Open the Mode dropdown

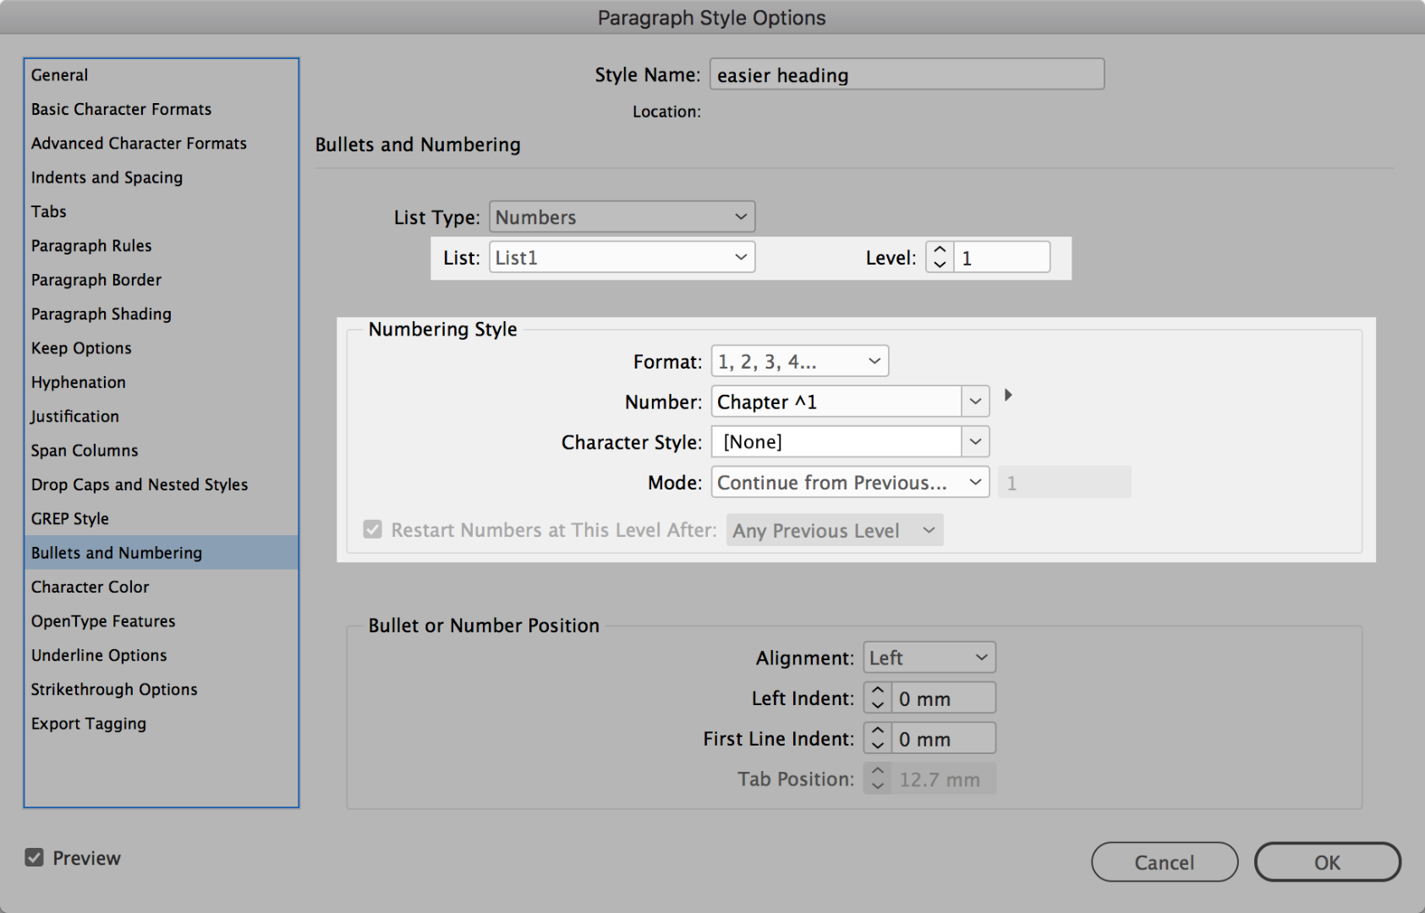pos(849,483)
